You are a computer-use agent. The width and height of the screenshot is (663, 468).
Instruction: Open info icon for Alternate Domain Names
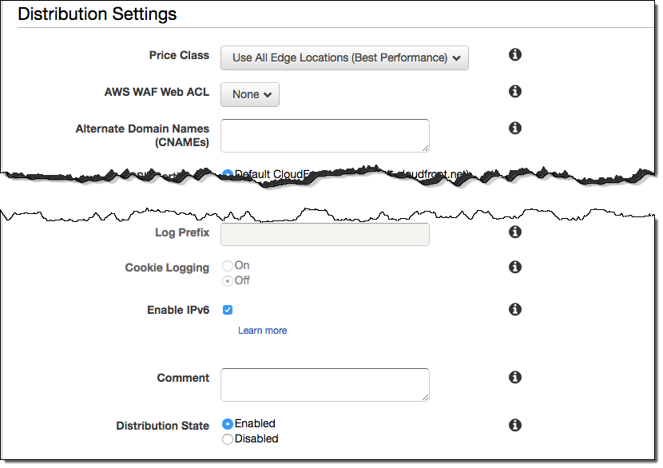515,128
